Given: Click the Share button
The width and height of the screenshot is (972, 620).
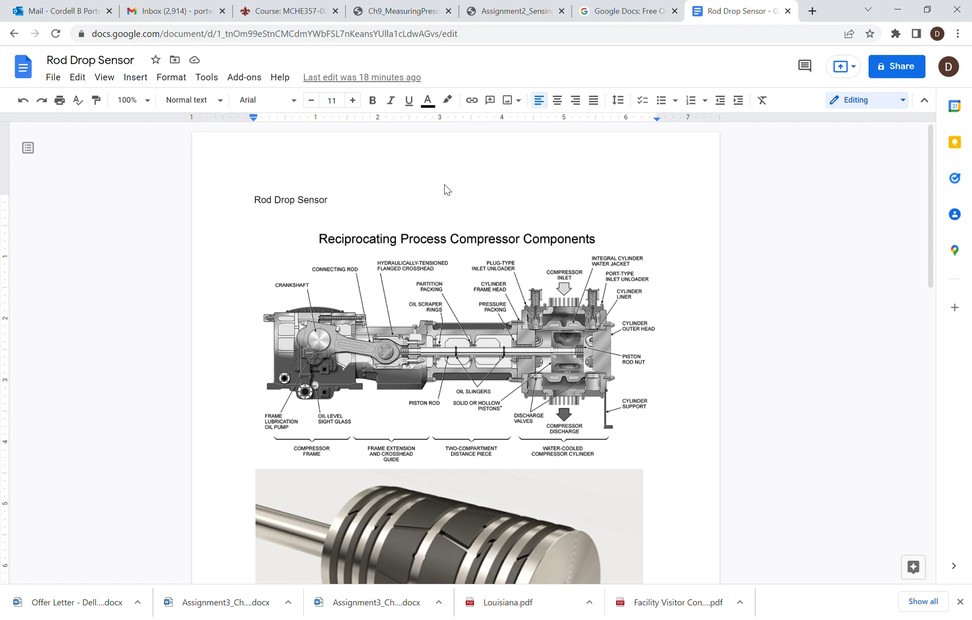Looking at the screenshot, I should 897,66.
